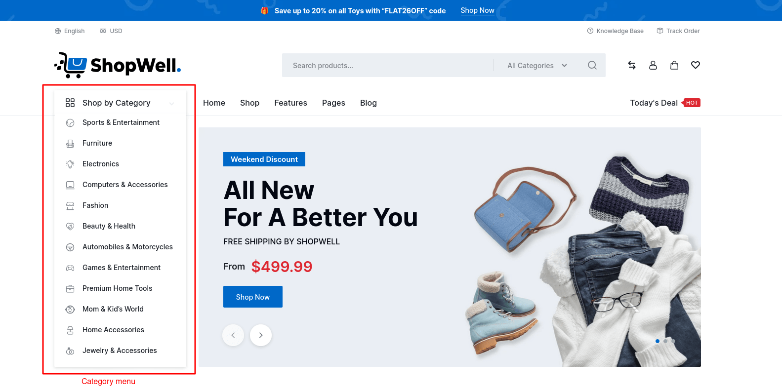Click the Games & Entertainment gamepad icon
Image resolution: width=782 pixels, height=391 pixels.
[70, 268]
